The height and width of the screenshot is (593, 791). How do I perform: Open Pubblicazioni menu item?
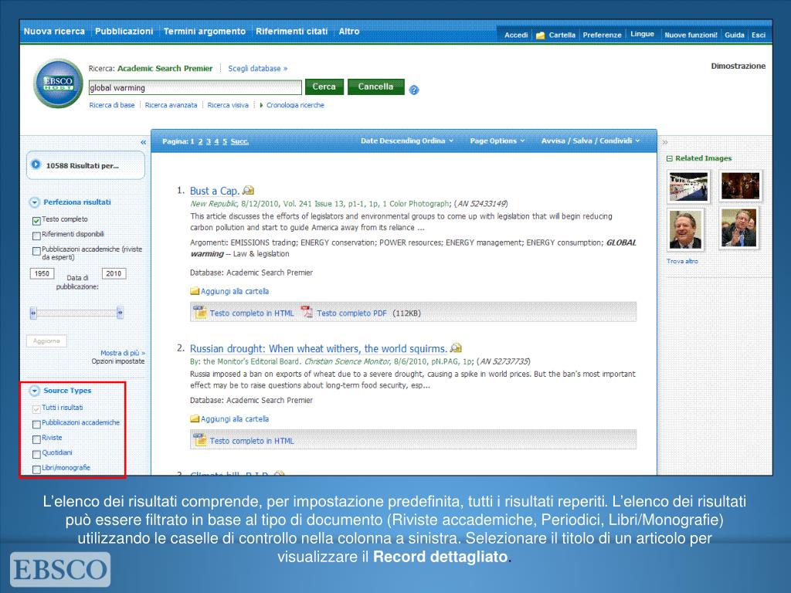coord(124,31)
